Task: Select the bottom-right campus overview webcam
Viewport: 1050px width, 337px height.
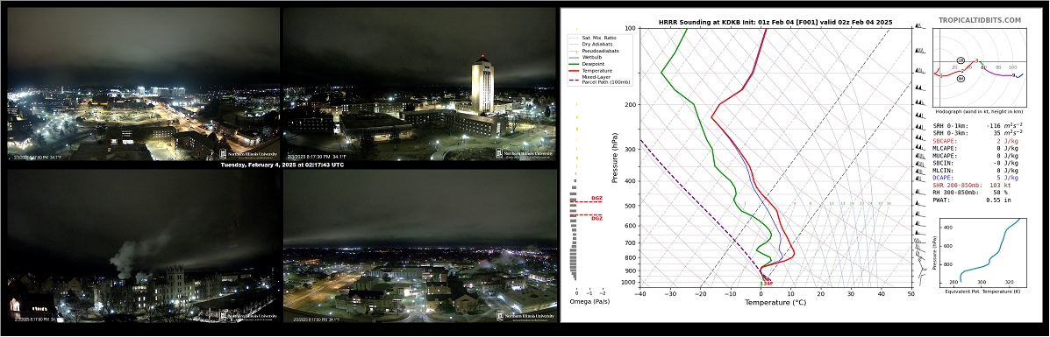Action: coord(419,245)
